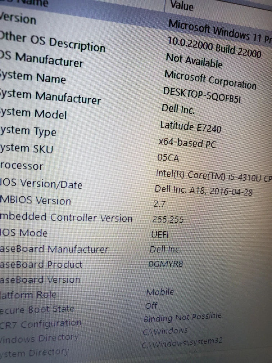This screenshot has height=363, width=272.
Task: Select the SMBIOS Version row label
Action: click(35, 200)
